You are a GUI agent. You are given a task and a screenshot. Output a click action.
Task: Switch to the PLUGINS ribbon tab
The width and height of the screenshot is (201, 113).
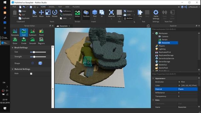(x=76, y=7)
